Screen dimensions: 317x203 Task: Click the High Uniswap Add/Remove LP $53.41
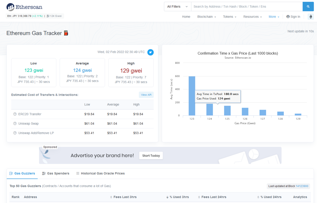pyautogui.click(x=138, y=133)
